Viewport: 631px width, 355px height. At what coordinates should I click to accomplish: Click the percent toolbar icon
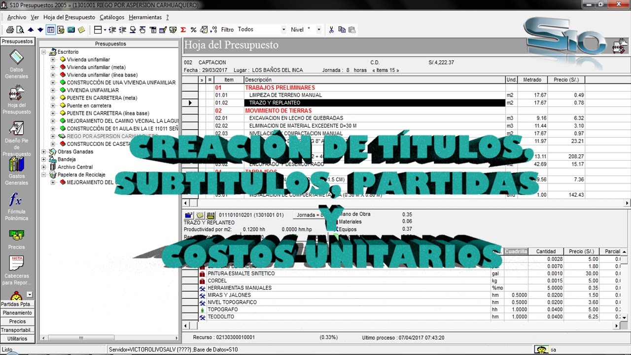tap(193, 30)
